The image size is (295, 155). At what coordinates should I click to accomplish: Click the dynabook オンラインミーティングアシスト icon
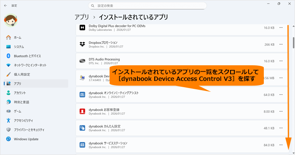click(x=82, y=95)
